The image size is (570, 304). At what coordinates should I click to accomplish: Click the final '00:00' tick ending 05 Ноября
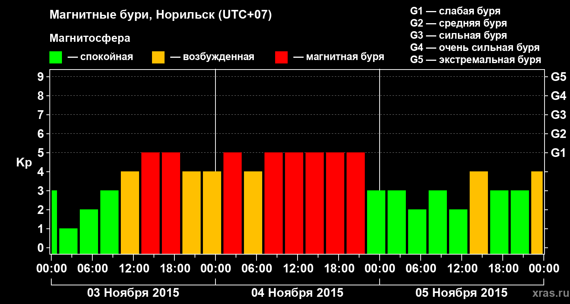point(544,269)
